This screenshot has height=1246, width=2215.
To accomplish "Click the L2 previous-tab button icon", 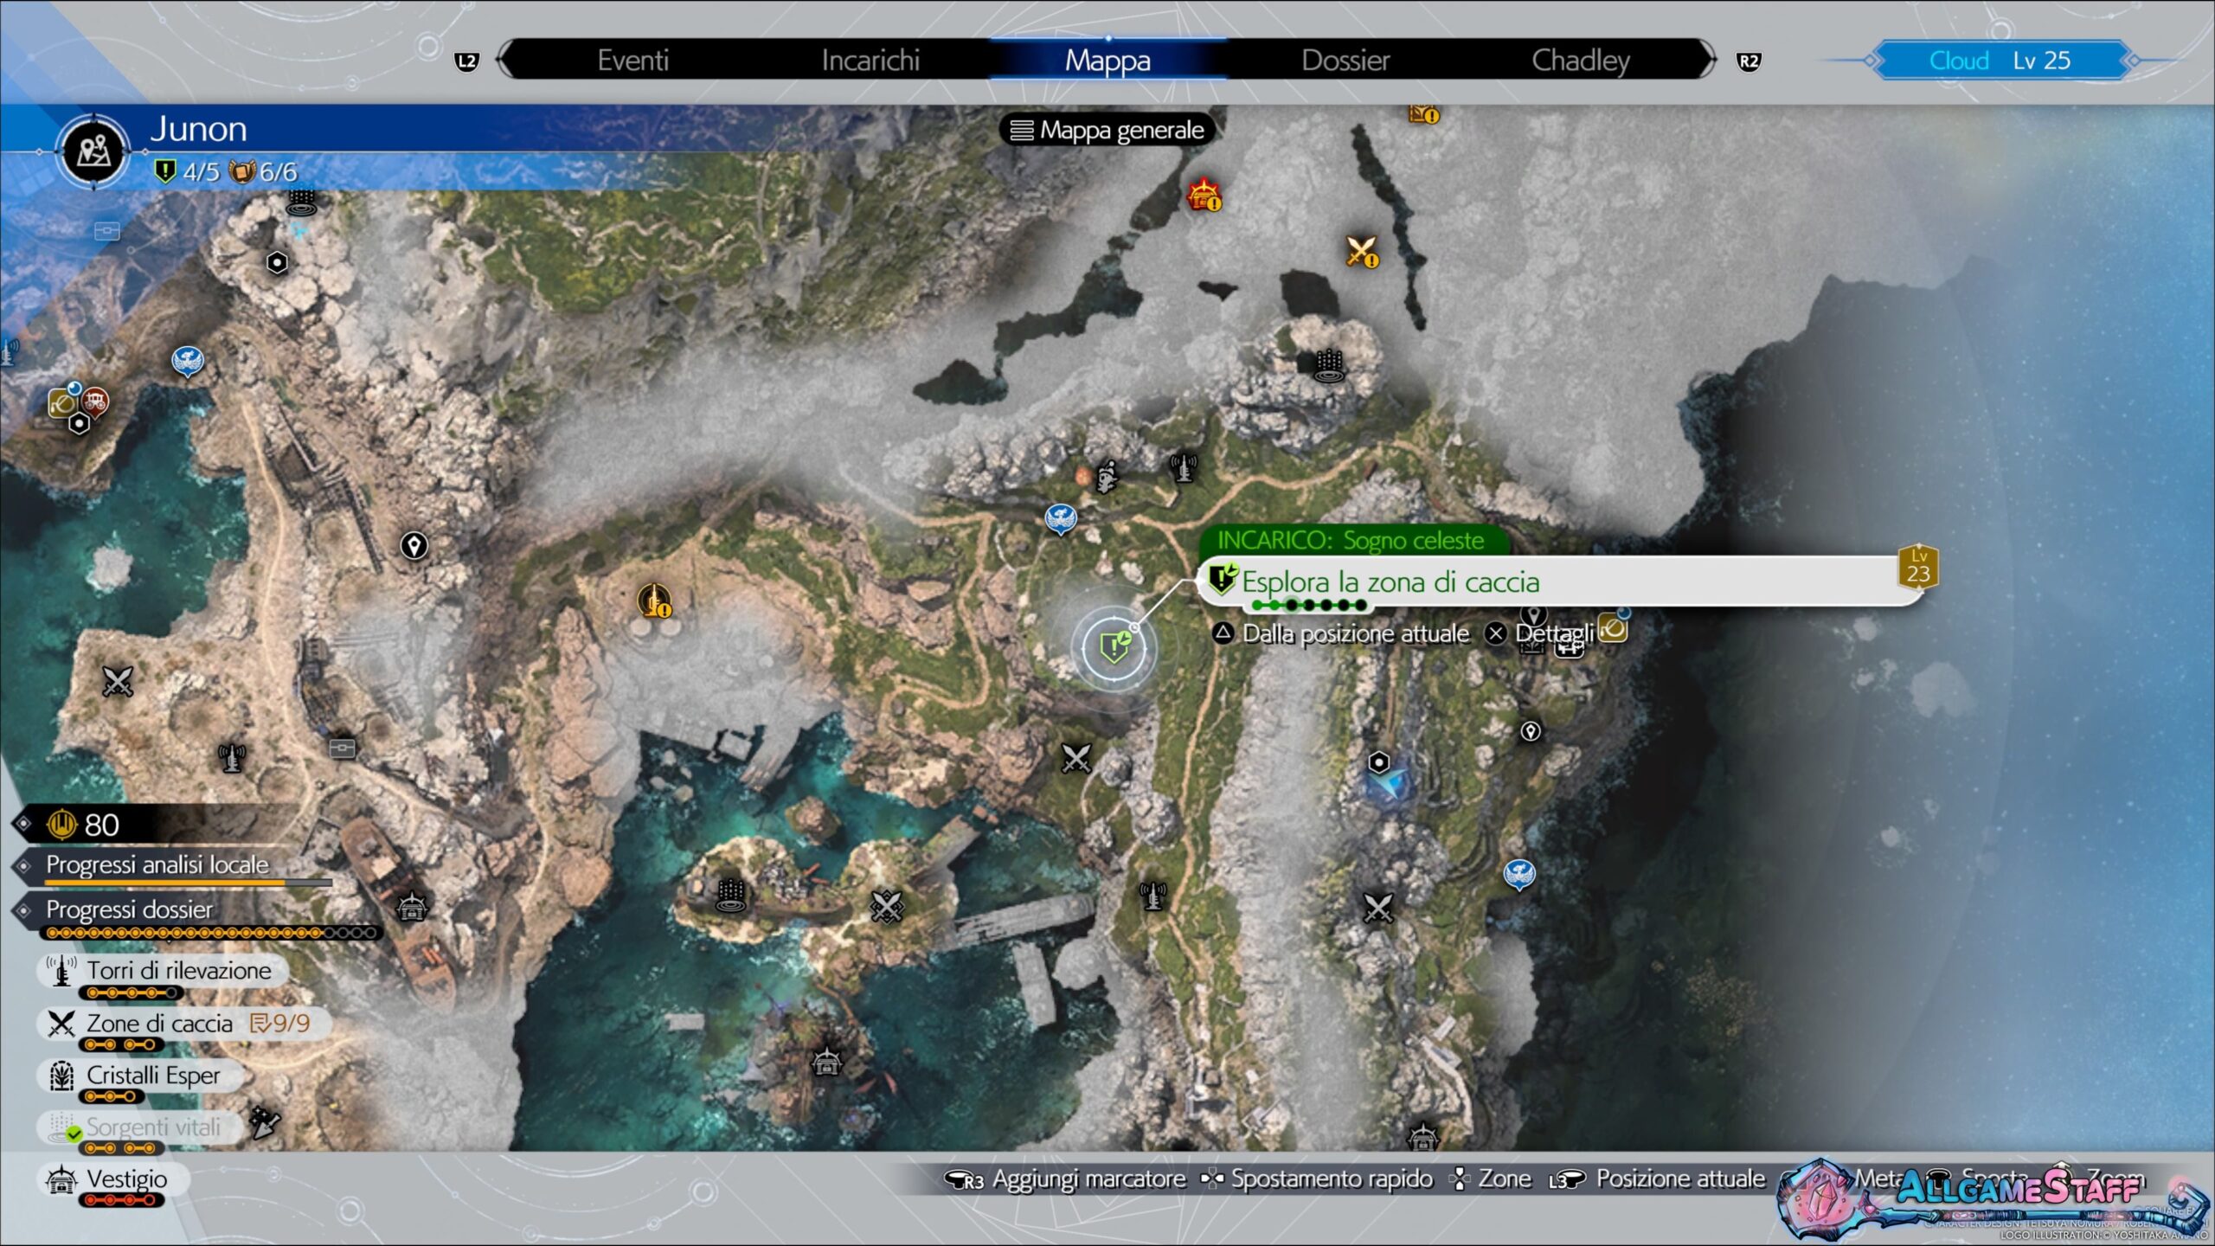I will 466,61.
